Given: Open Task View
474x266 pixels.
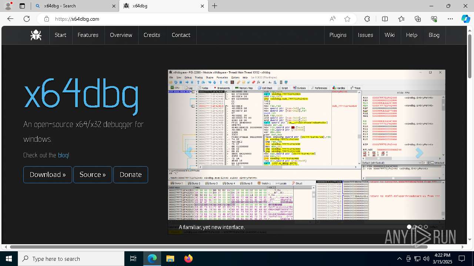Looking at the screenshot, I should [x=133, y=259].
